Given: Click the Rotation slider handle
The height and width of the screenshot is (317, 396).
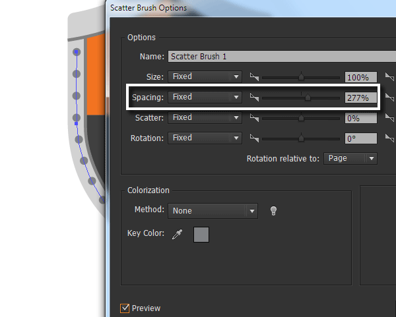Looking at the screenshot, I should coord(301,138).
